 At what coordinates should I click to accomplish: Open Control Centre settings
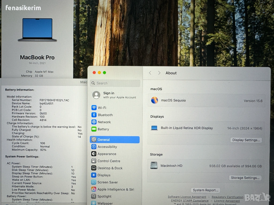pyautogui.click(x=109, y=161)
